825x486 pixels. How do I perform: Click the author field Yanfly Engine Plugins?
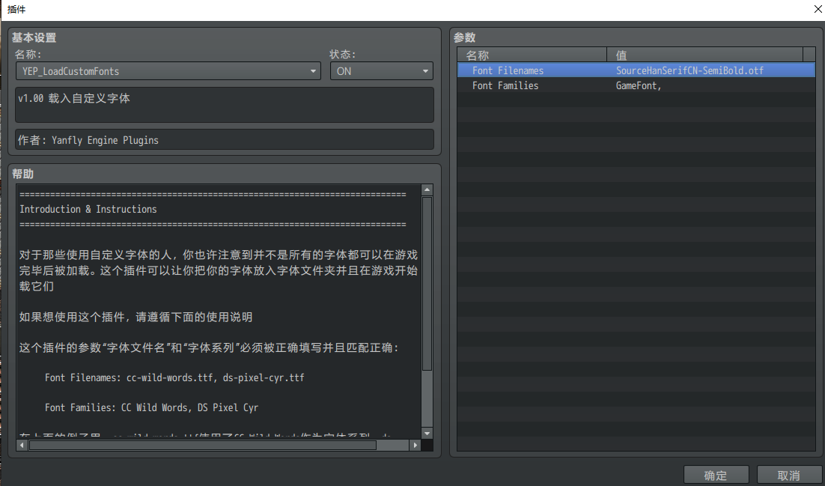point(225,140)
